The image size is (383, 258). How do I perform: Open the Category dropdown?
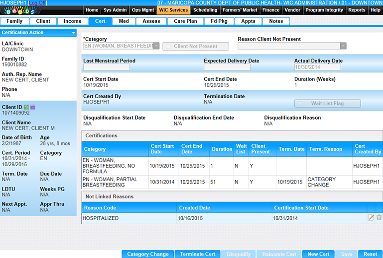pos(156,46)
